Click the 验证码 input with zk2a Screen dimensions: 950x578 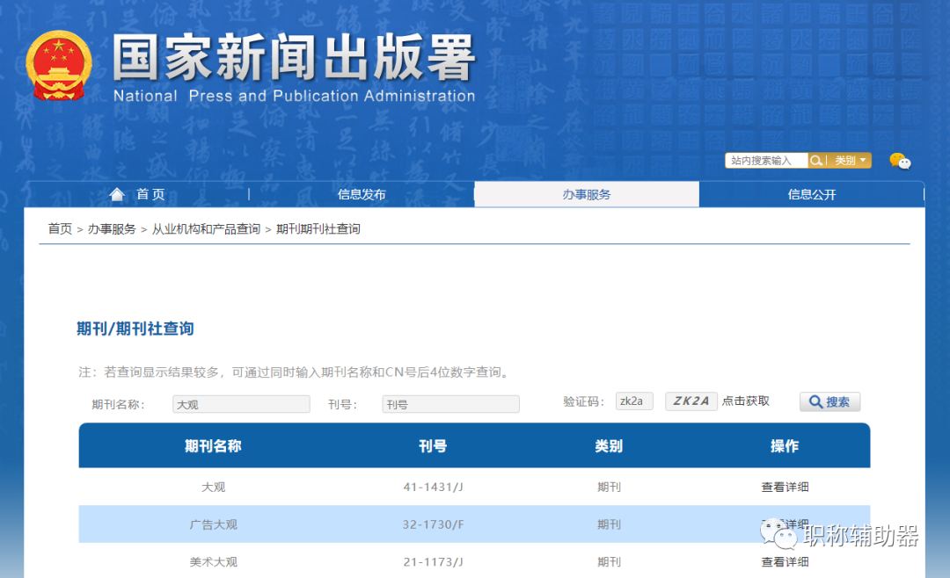tap(634, 401)
